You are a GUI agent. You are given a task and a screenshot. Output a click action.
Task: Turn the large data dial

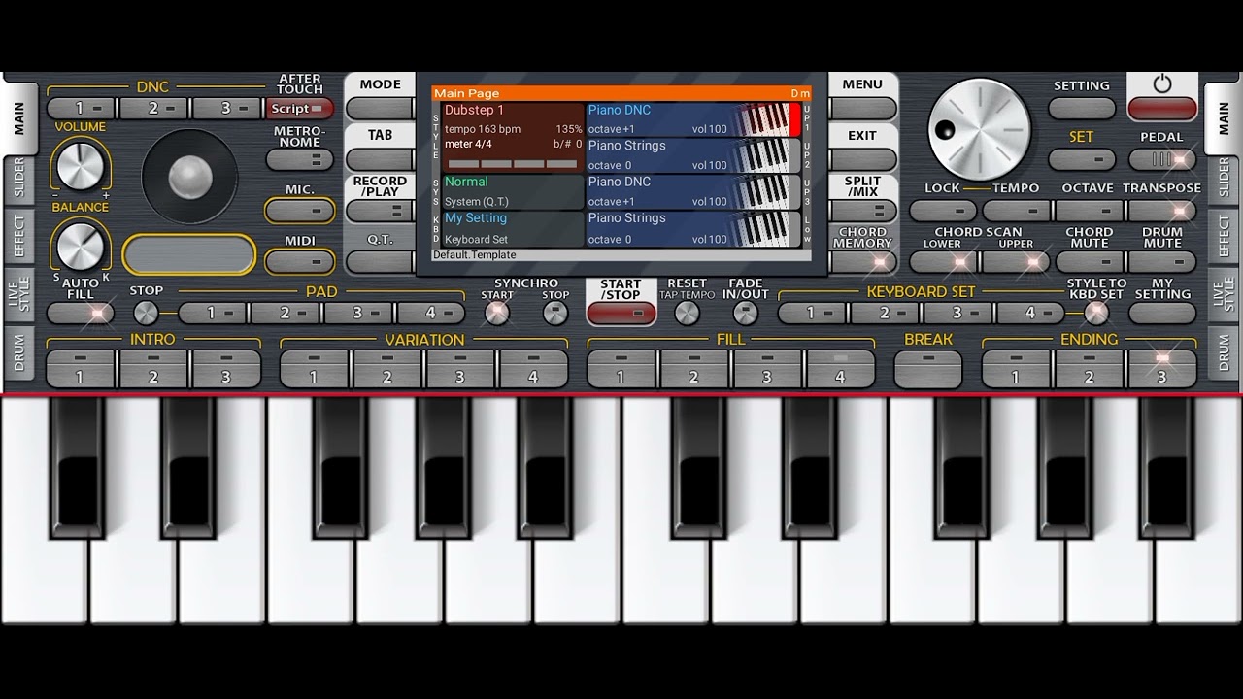979,129
